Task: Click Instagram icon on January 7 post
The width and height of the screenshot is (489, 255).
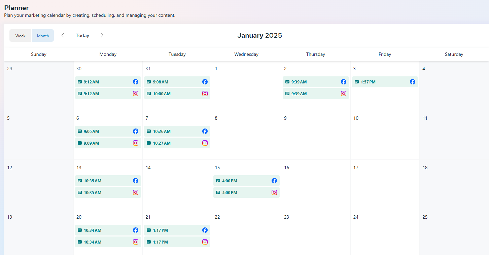Action: tap(205, 143)
